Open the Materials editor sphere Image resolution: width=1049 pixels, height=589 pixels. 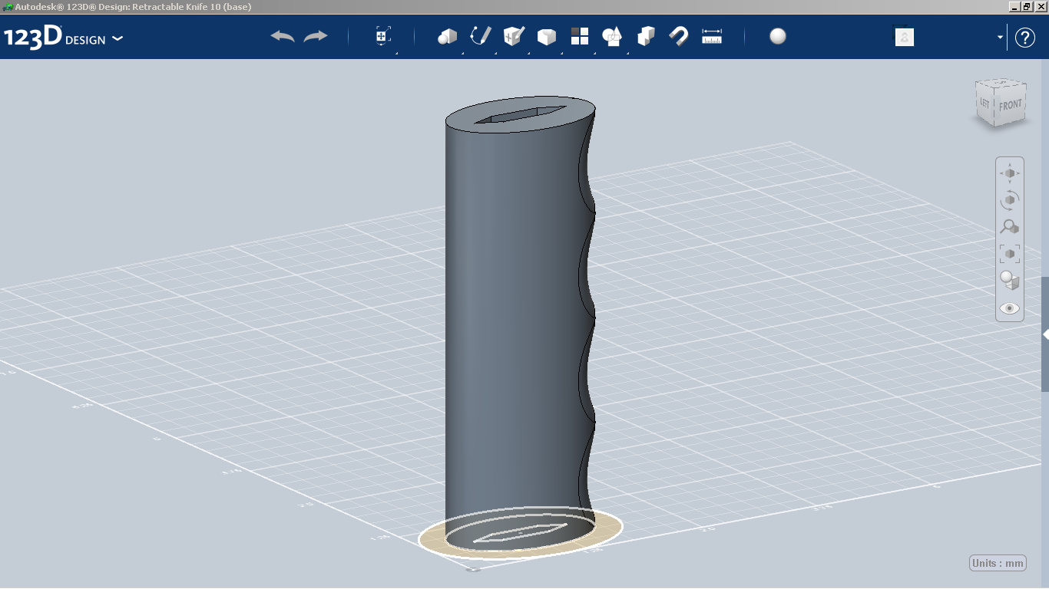pos(777,35)
